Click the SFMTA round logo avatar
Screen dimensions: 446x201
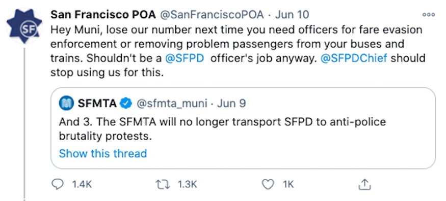[x=67, y=104]
